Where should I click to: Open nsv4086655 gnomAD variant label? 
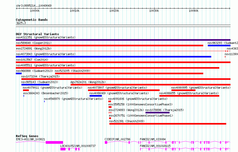189,93
